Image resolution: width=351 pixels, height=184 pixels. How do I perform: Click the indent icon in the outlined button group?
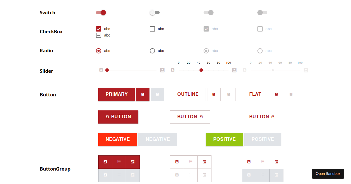[x=204, y=162]
